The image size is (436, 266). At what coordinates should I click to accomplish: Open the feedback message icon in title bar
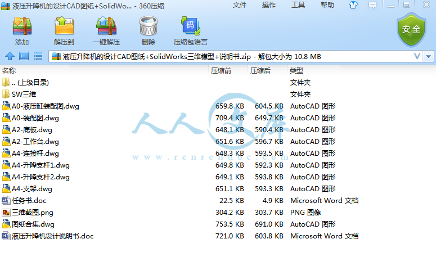(x=372, y=5)
